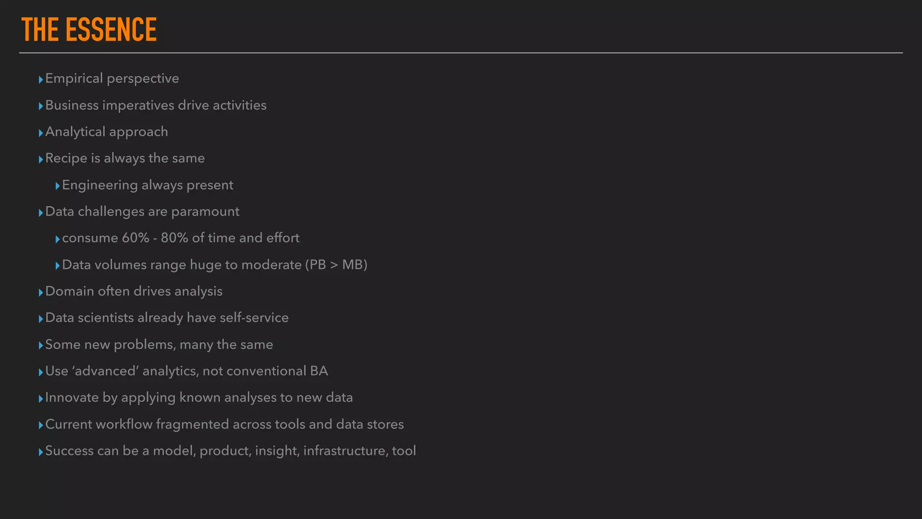Click THE ESSENCE slide title
The height and width of the screenshot is (519, 922).
click(x=89, y=30)
